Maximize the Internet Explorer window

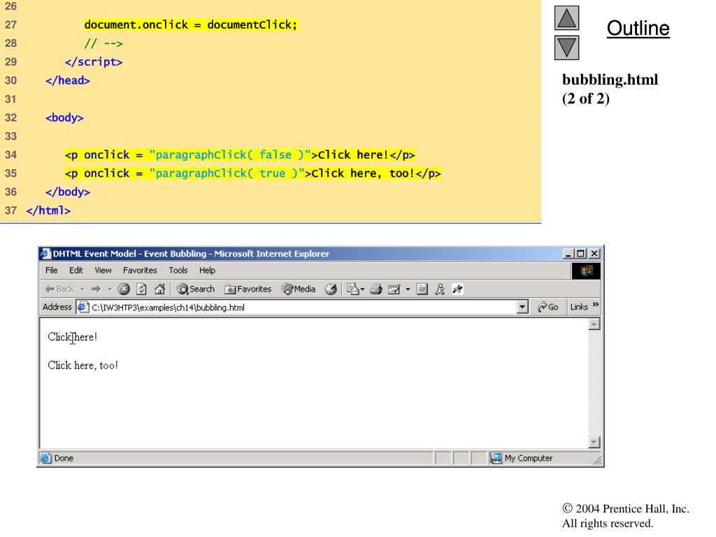click(x=580, y=253)
